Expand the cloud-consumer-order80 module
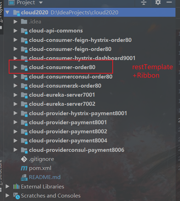180x201 pixels. coord(15,67)
